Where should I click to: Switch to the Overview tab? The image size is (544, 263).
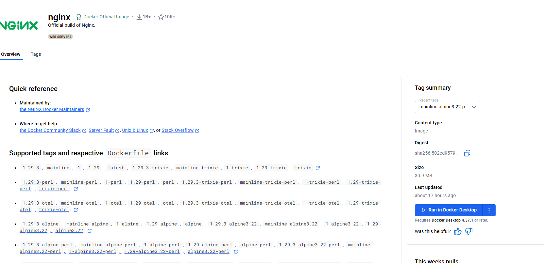coord(11,54)
